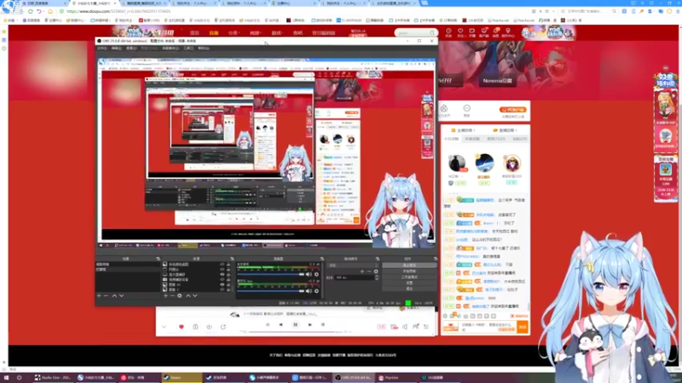Pop out the OBS Scenes dock
This screenshot has width=682, height=383.
click(x=158, y=259)
